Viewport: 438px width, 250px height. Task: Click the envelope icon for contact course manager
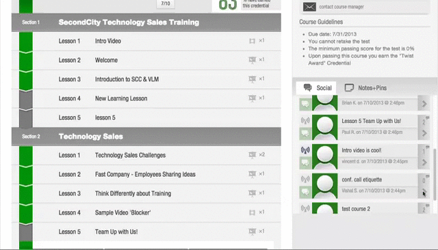pyautogui.click(x=309, y=7)
